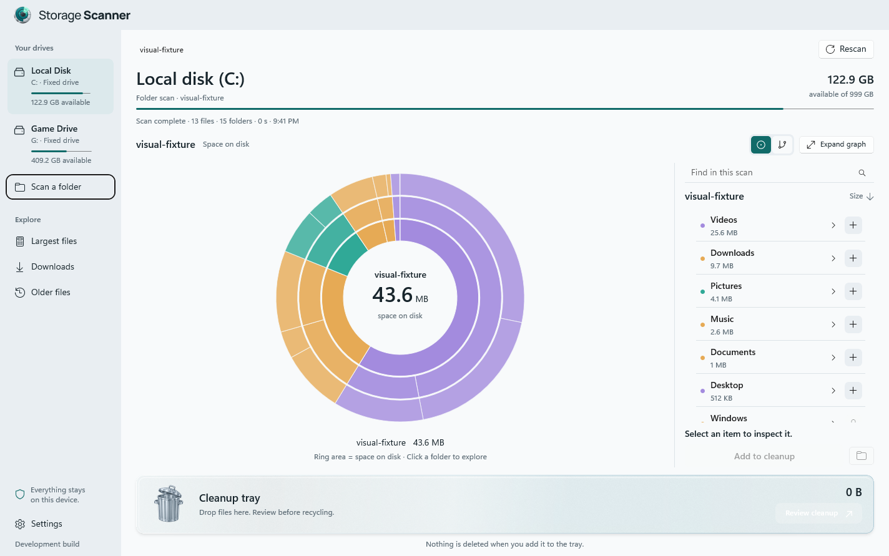The image size is (889, 556).
Task: Click the Rescan button
Action: pos(846,49)
